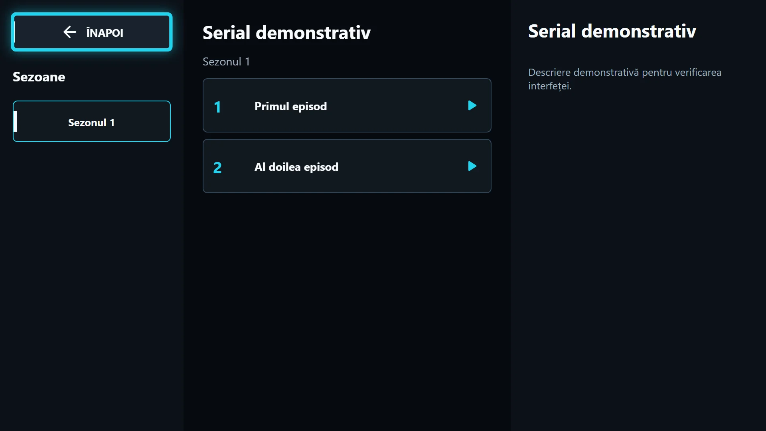Screen dimensions: 766x431
Task: Go back with the ÎNAPOI button
Action: pyautogui.click(x=92, y=32)
